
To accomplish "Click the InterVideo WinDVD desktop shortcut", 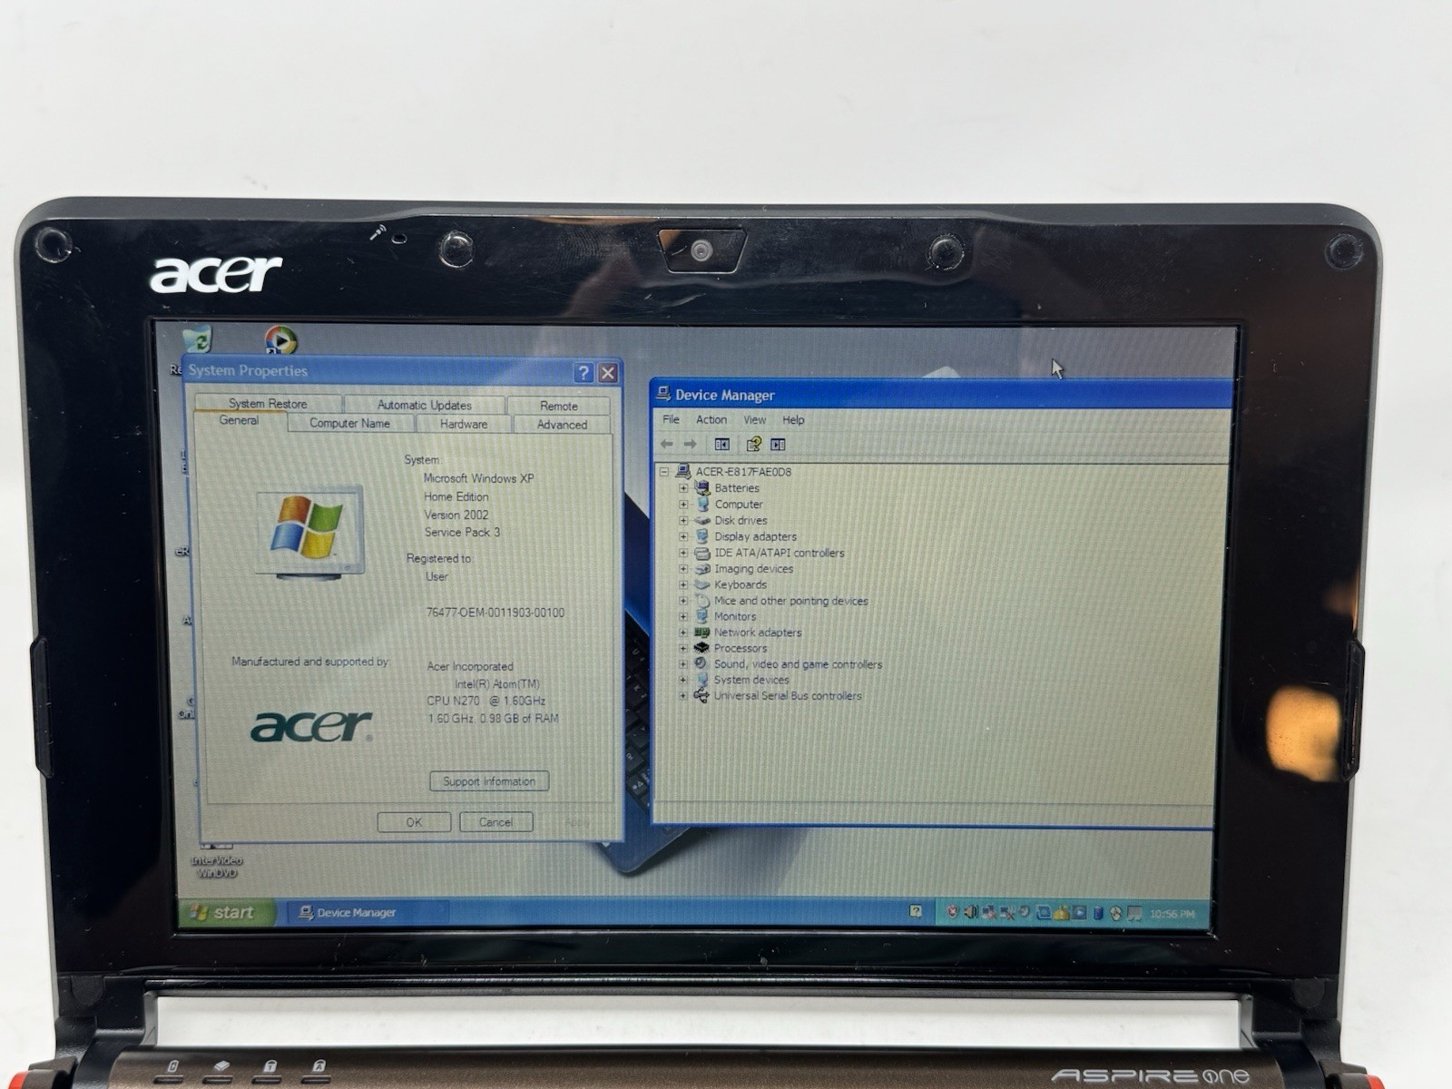I will [217, 859].
